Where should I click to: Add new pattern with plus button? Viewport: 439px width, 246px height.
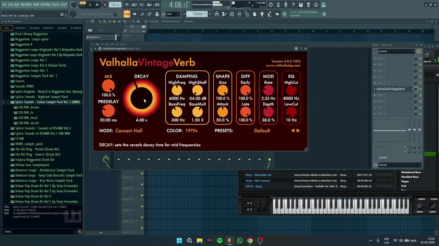(210, 14)
